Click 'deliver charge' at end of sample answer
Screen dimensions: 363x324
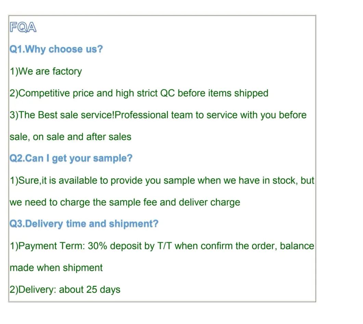[x=210, y=202]
